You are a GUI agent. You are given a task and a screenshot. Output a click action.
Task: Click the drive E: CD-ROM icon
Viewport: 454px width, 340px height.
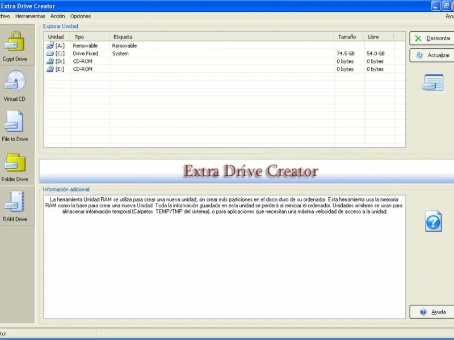pyautogui.click(x=50, y=69)
